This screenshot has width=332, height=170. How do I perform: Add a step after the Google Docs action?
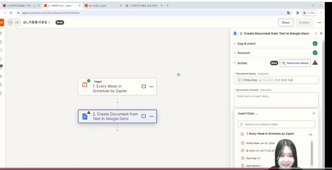118,130
